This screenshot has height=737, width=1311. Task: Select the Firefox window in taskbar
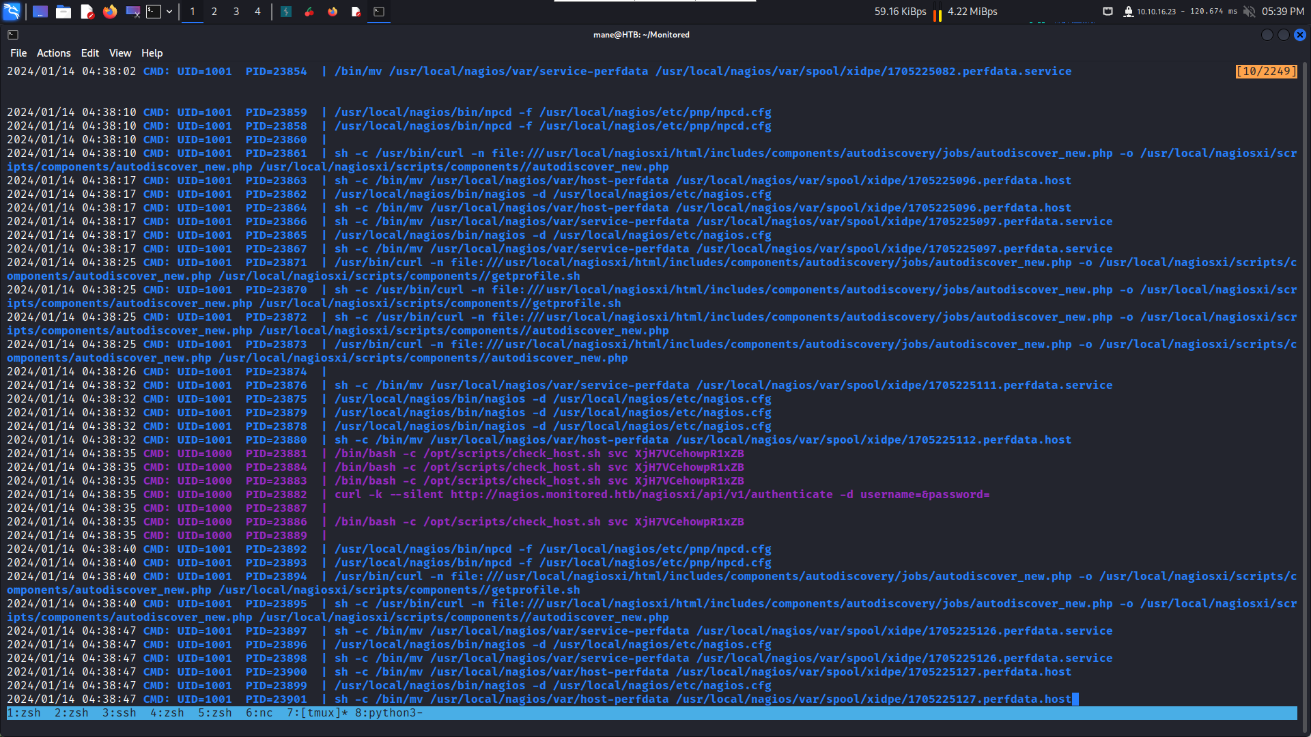pos(333,12)
